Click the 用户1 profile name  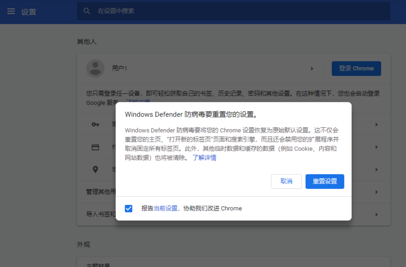119,68
